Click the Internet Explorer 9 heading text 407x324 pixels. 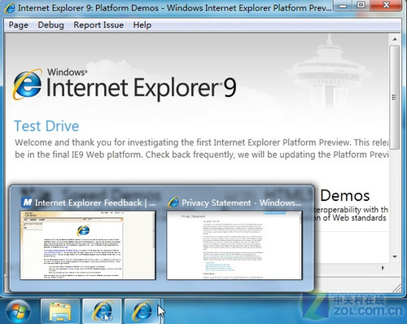click(x=141, y=88)
